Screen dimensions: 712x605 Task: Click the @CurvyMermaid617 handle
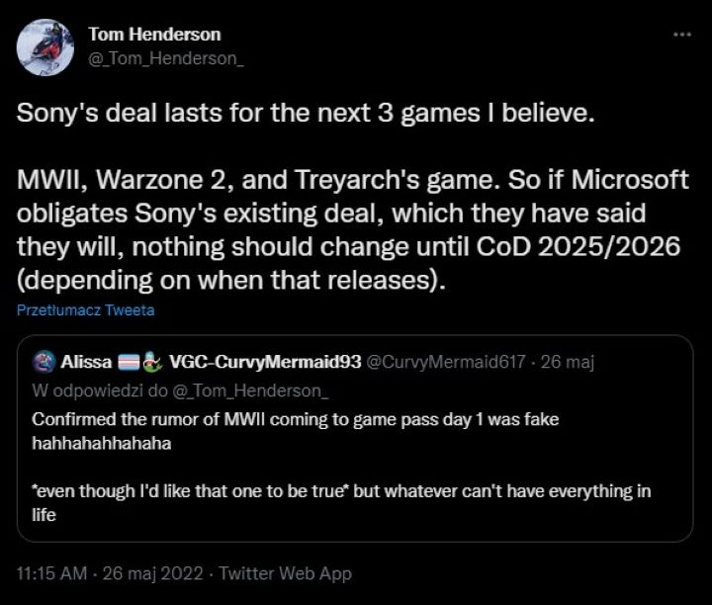tap(445, 362)
